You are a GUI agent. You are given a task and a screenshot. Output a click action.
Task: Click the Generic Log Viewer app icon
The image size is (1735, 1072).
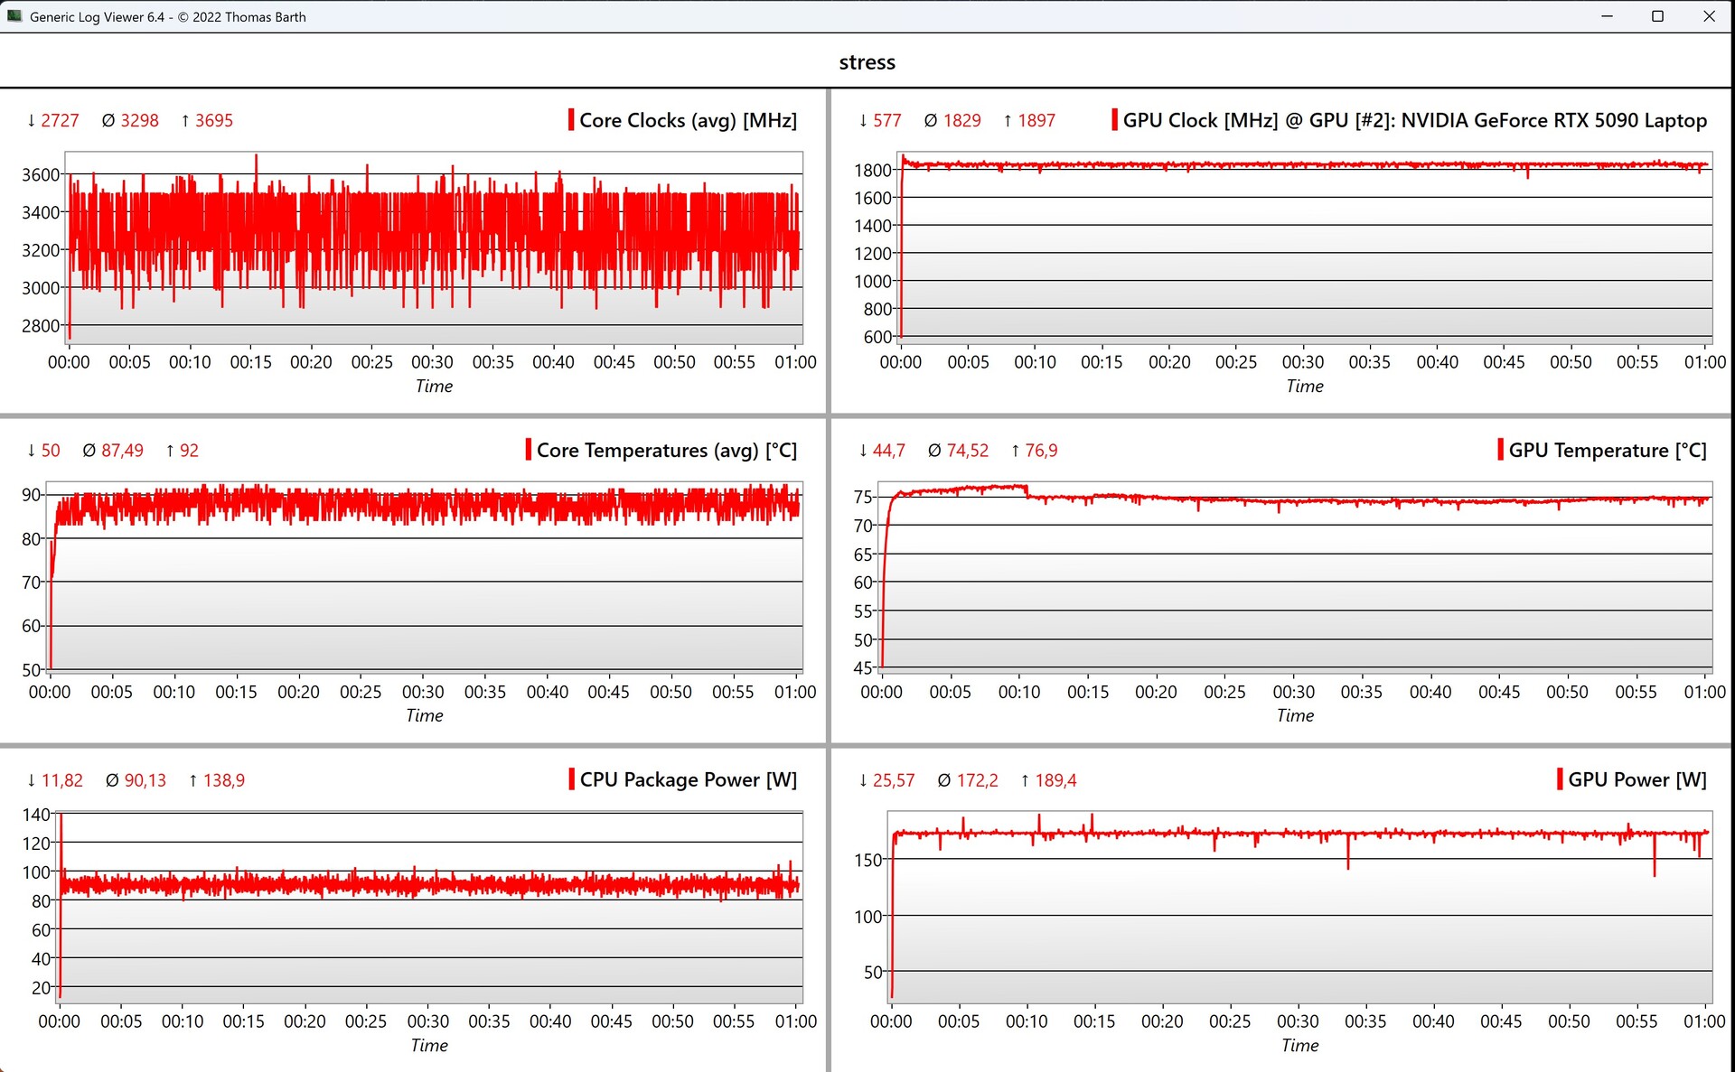coord(14,16)
